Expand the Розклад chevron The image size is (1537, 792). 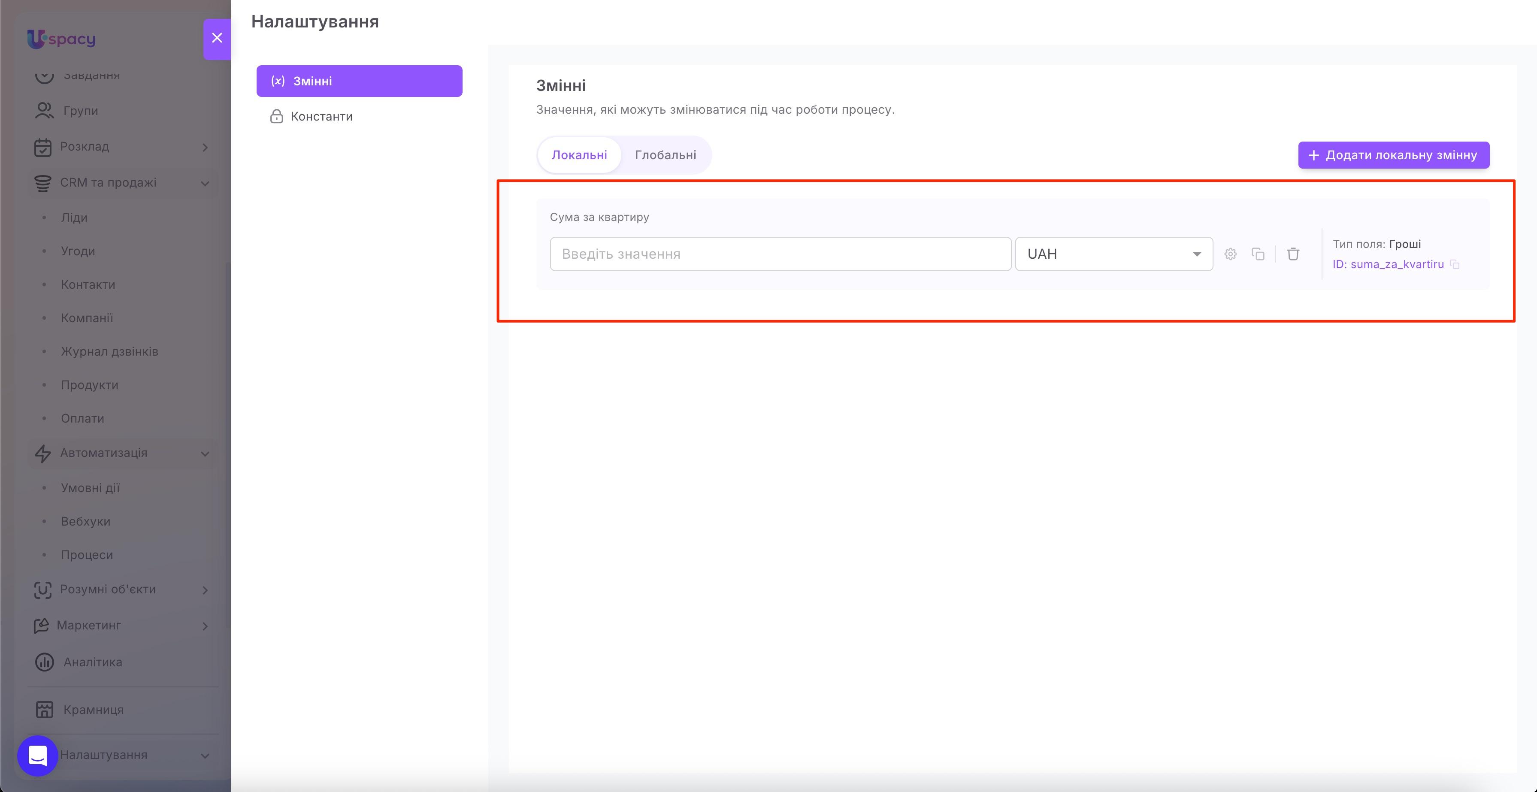pos(205,147)
